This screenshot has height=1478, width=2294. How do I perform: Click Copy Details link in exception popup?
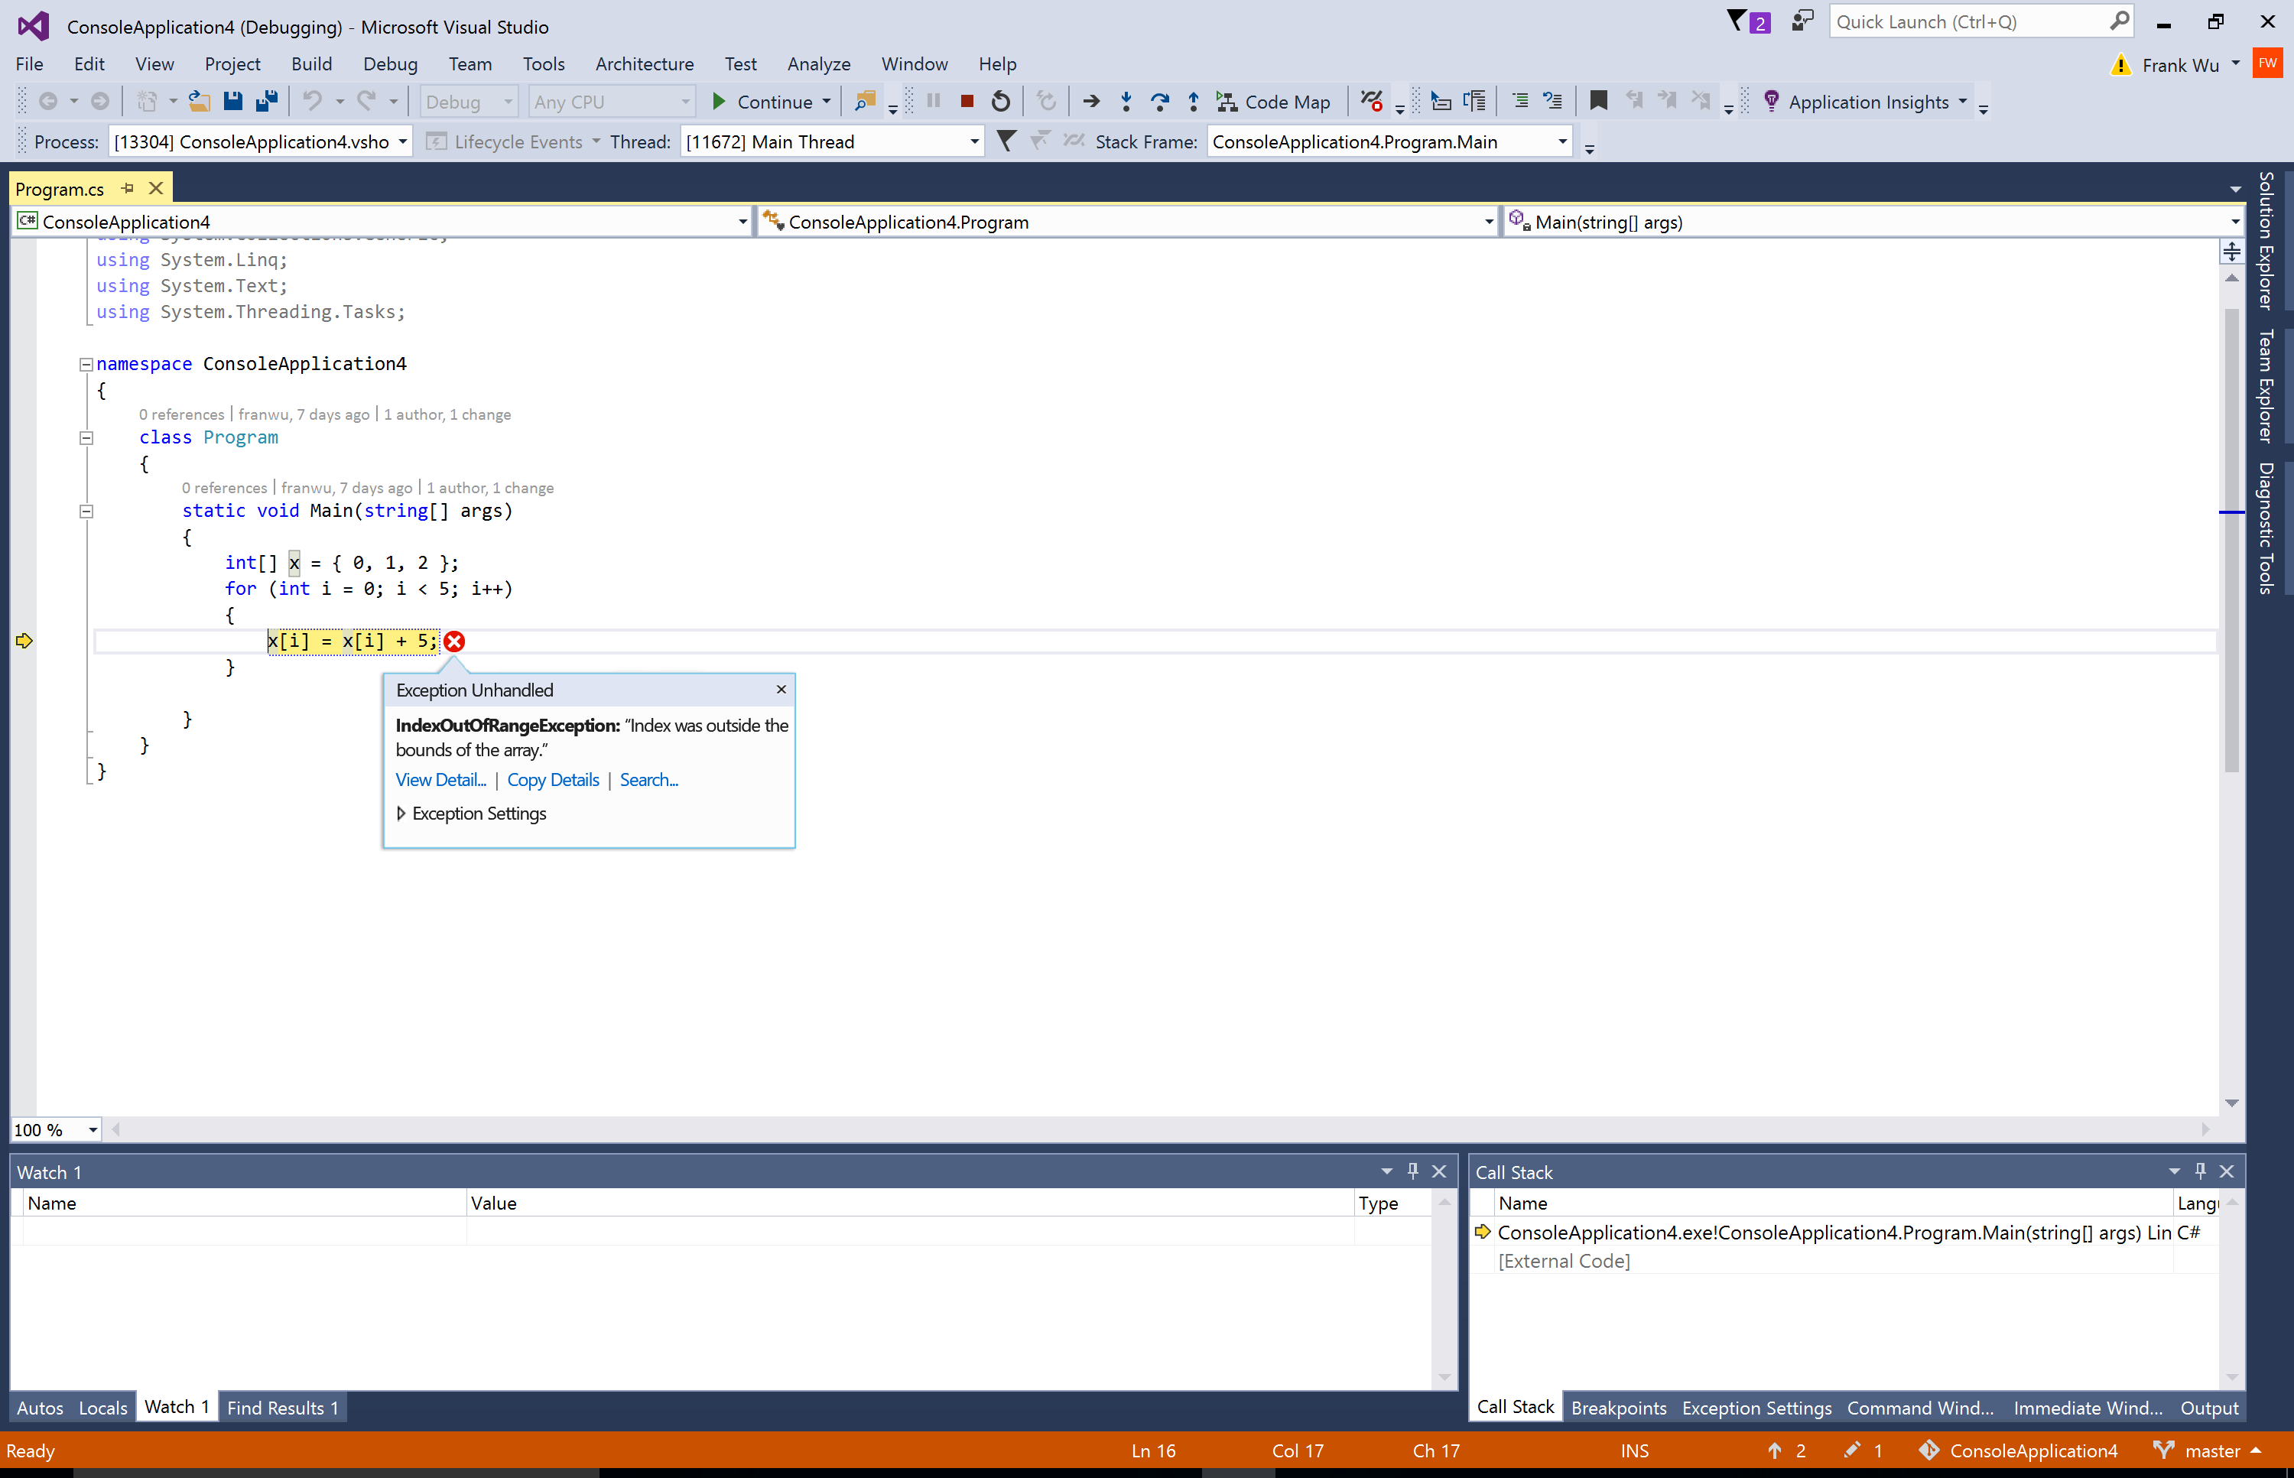click(x=553, y=780)
